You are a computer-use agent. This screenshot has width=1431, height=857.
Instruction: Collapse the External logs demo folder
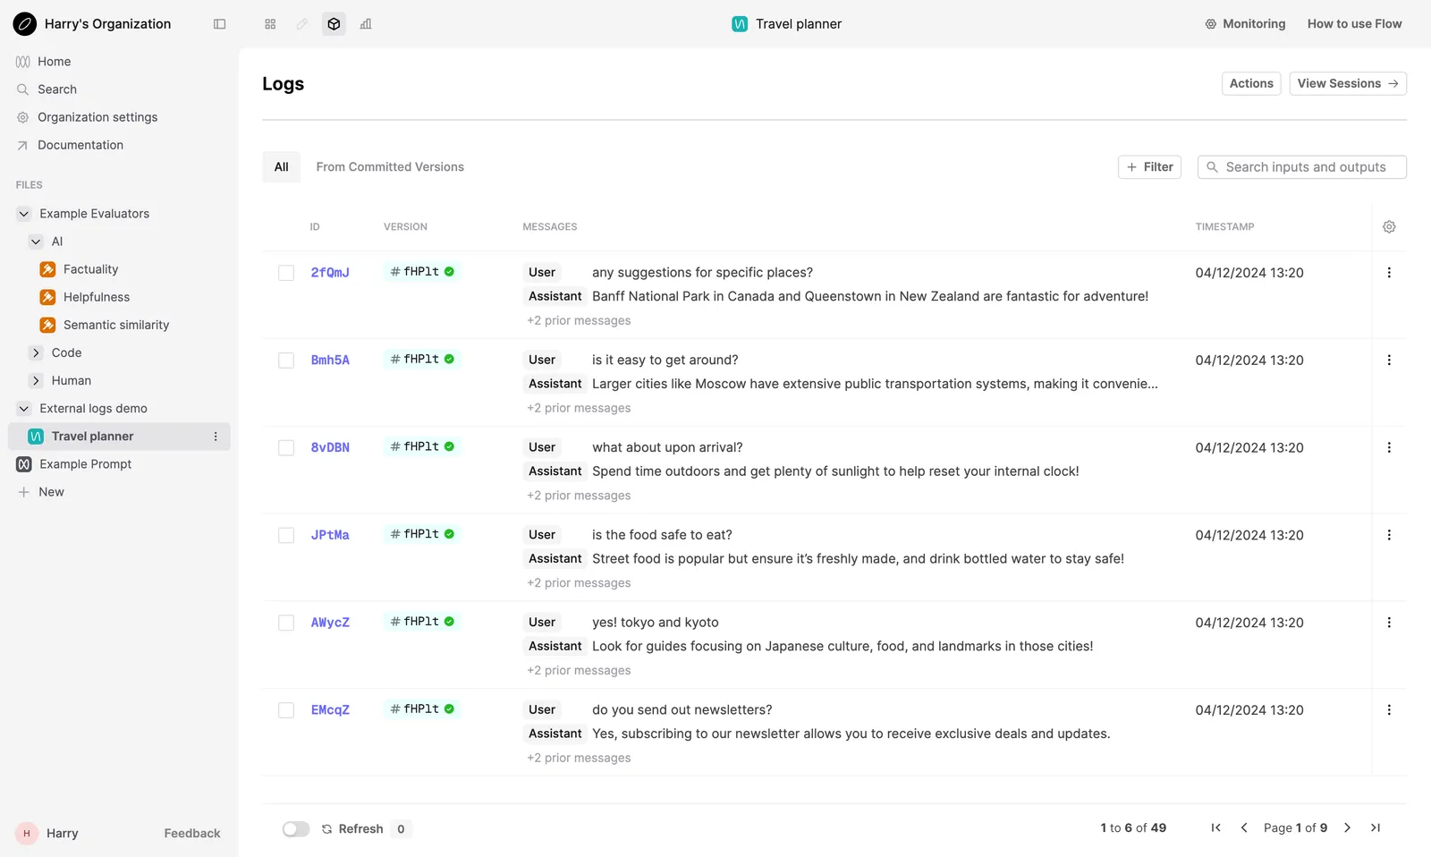tap(24, 409)
